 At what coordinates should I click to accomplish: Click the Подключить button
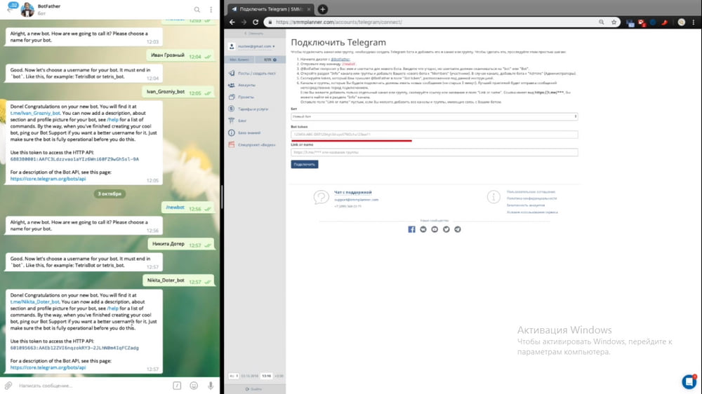click(305, 165)
